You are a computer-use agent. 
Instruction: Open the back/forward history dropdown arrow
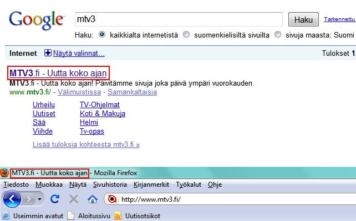pos(39,199)
